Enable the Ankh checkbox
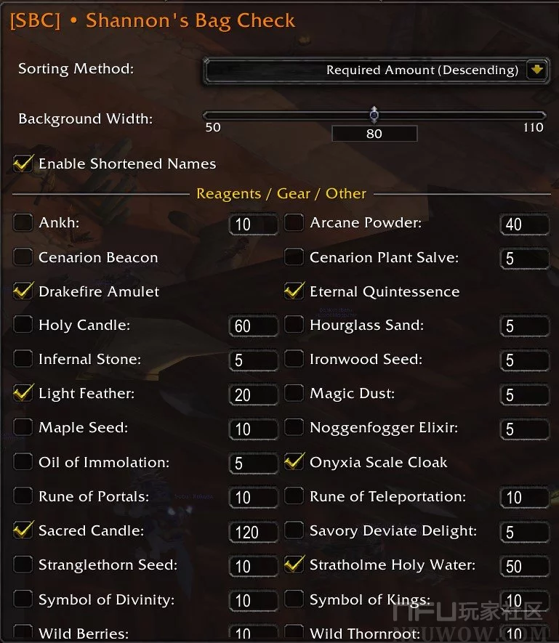Viewport: 559px width, 643px height. 23,223
